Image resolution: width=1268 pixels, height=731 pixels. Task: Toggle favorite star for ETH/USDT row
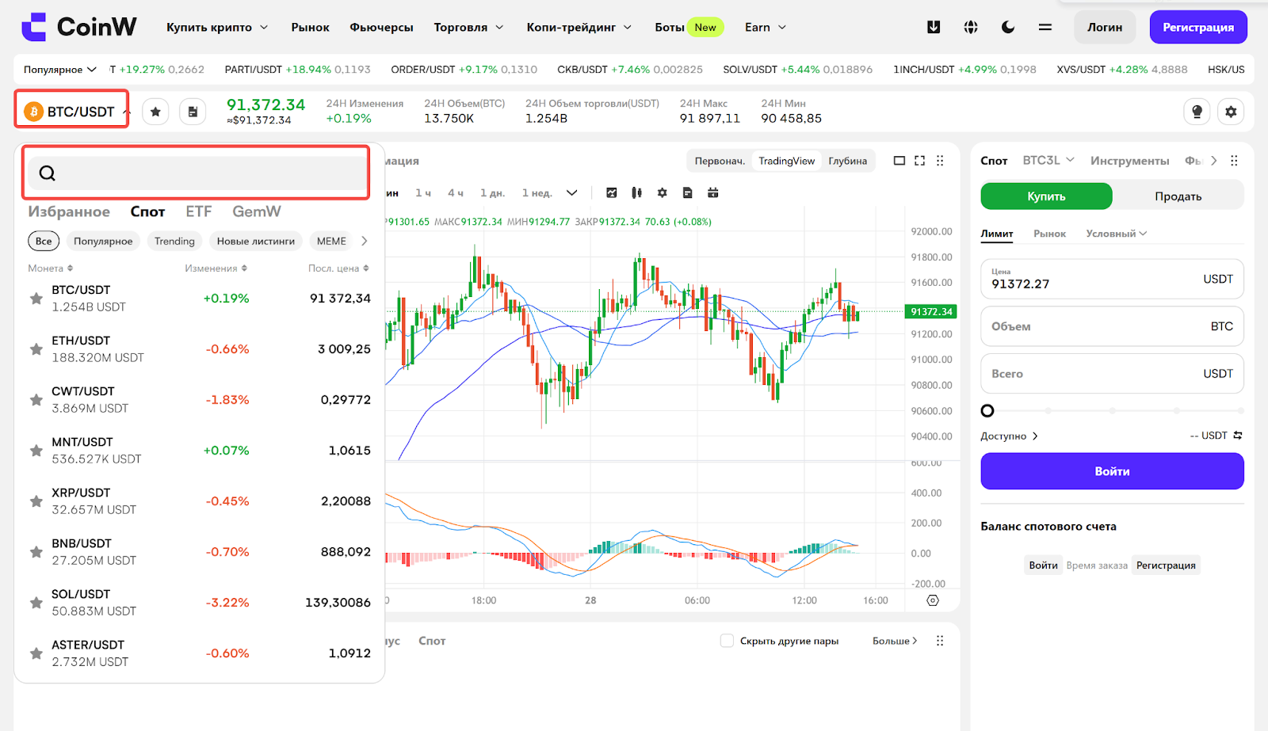click(x=36, y=349)
